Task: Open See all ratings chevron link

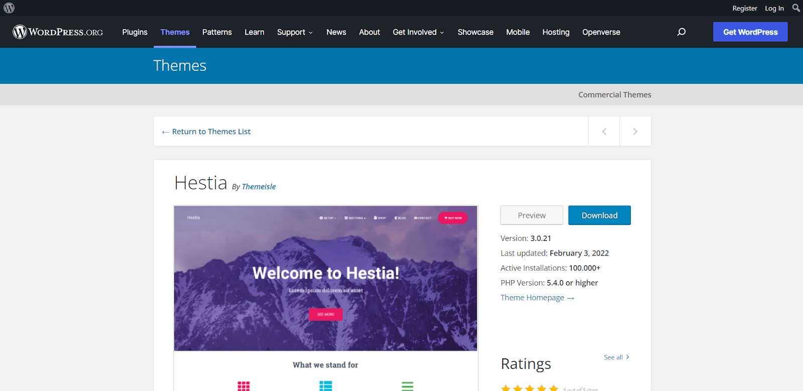Action: point(616,357)
